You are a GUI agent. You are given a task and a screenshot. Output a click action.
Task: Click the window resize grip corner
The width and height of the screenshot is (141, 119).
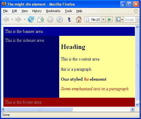coord(138,116)
